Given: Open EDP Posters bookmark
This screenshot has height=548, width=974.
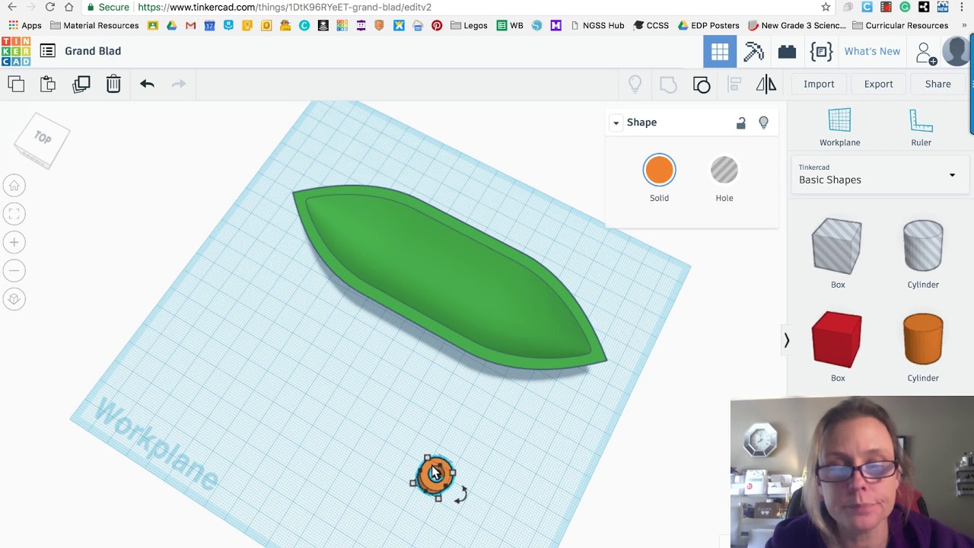Looking at the screenshot, I should [x=708, y=25].
